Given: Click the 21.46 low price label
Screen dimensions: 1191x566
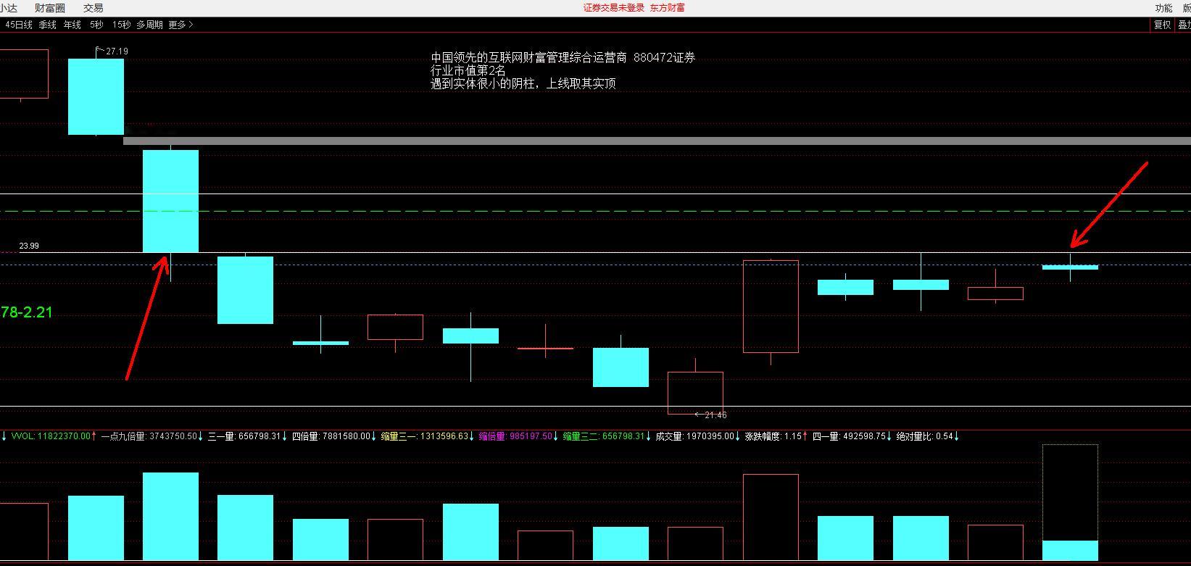Looking at the screenshot, I should coord(715,415).
